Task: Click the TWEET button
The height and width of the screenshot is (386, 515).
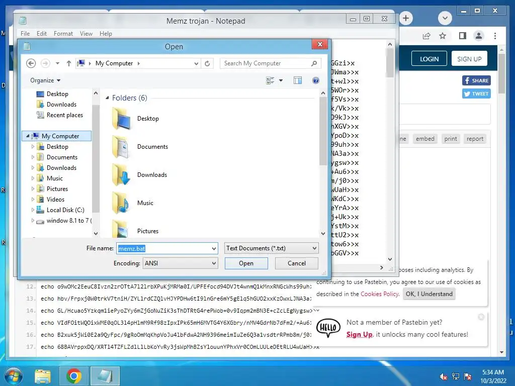Action: point(477,93)
